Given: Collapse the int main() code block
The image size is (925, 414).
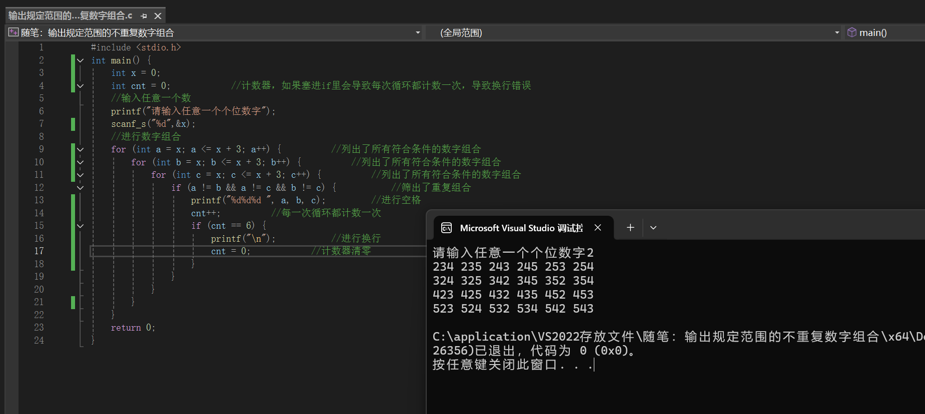Looking at the screenshot, I should (x=80, y=60).
